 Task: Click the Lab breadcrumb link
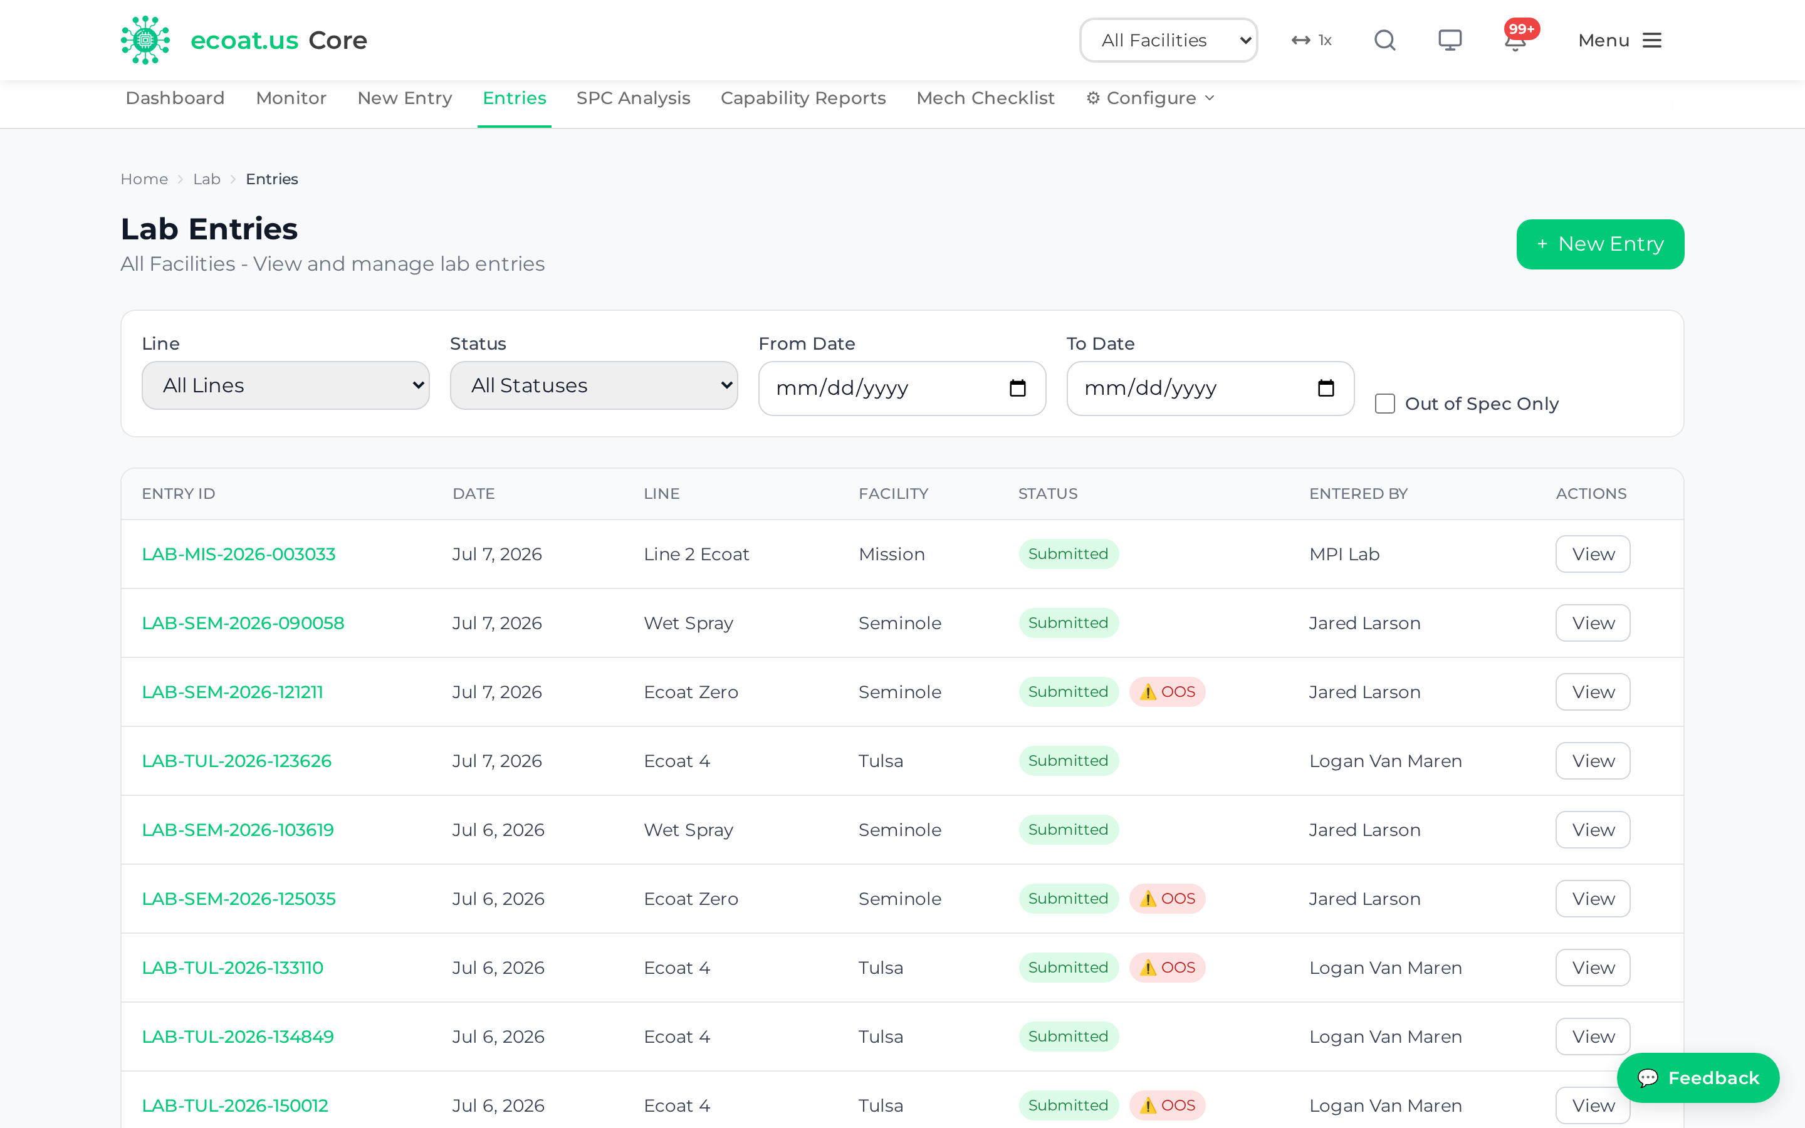pyautogui.click(x=207, y=179)
